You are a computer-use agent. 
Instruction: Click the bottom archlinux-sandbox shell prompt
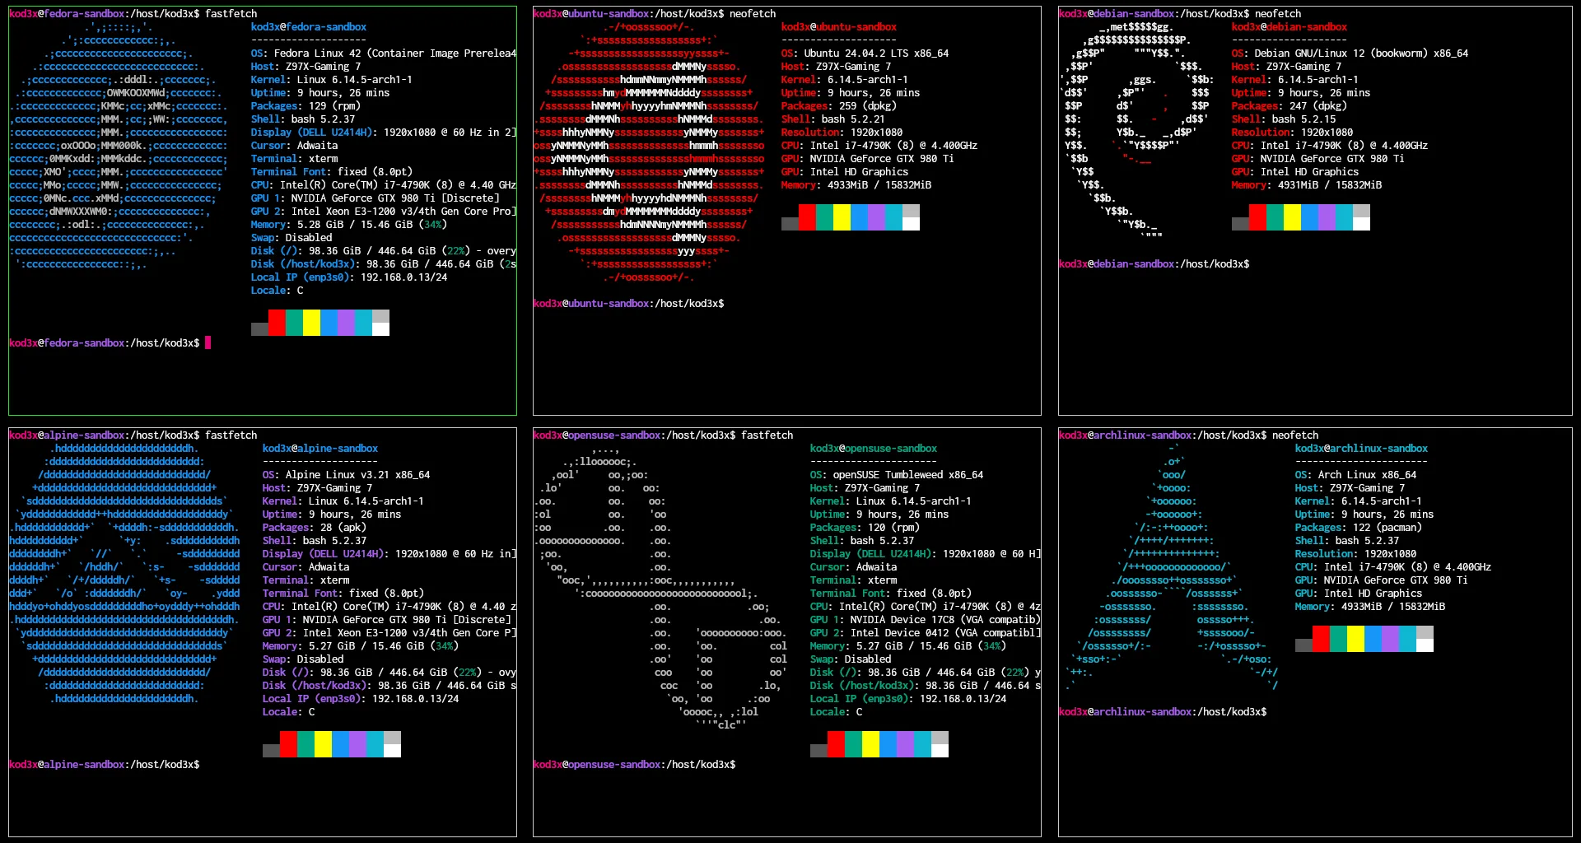click(x=1163, y=712)
